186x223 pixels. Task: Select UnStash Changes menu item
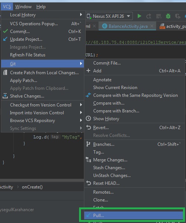[135, 176]
